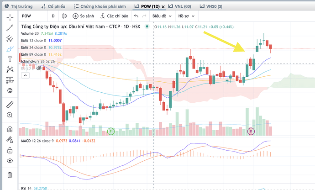Close the POW (1D) tab
315x190 pixels.
click(163, 7)
